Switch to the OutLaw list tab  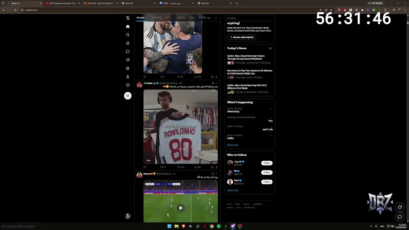tap(181, 18)
